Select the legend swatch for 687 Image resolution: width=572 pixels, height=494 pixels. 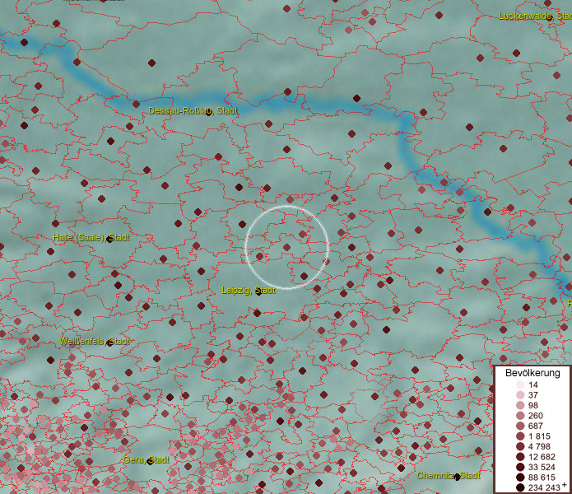click(x=520, y=426)
